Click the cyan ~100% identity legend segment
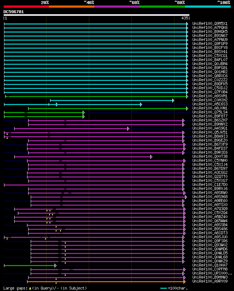 (208, 7)
